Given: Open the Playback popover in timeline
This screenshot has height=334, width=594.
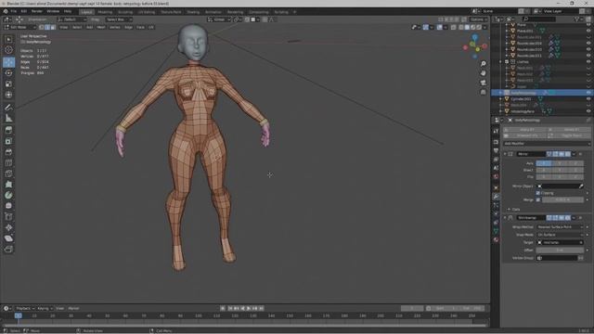Looking at the screenshot, I should click(x=25, y=308).
